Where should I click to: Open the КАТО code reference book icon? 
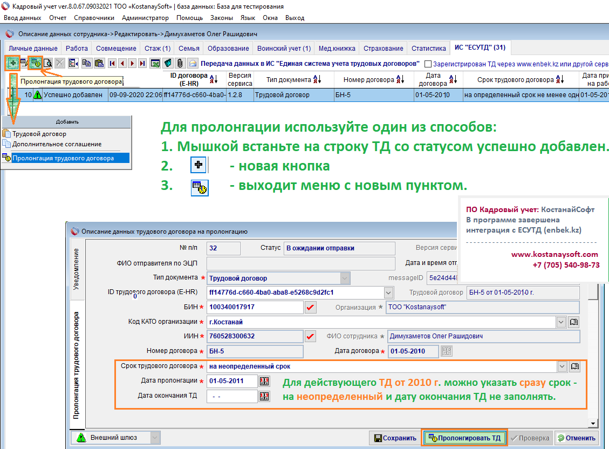coord(573,322)
